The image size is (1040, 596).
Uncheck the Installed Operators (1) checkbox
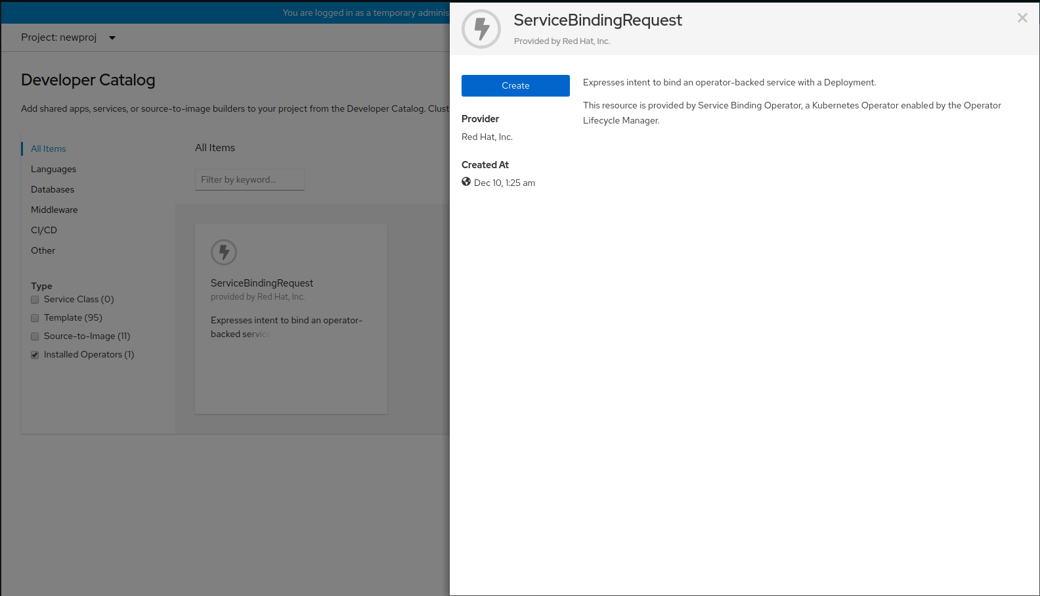pos(35,355)
